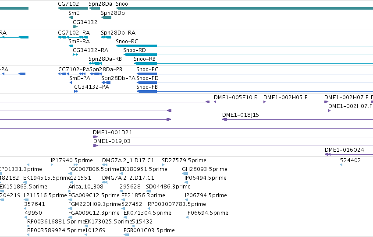
Task: Select the FGC007B06.5prime EST label
Action: 94,169
